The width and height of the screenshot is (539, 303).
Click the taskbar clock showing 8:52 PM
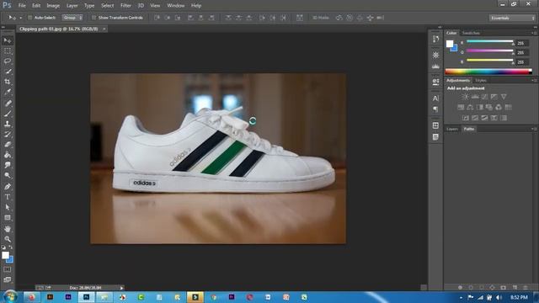tap(519, 297)
